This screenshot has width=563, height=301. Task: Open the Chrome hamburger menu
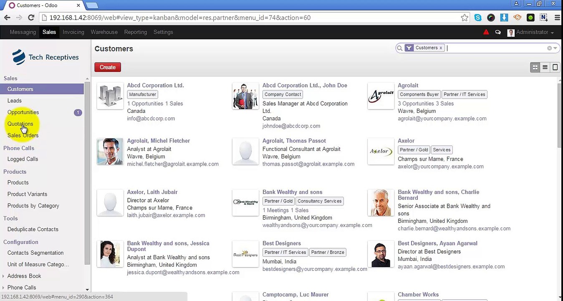557,18
